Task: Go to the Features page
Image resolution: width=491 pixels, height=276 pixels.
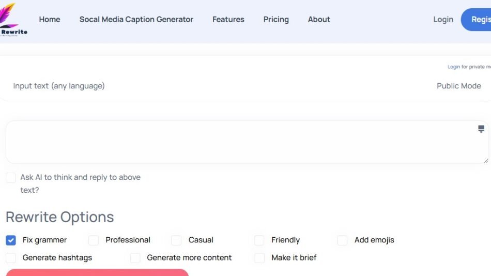Action: (228, 20)
